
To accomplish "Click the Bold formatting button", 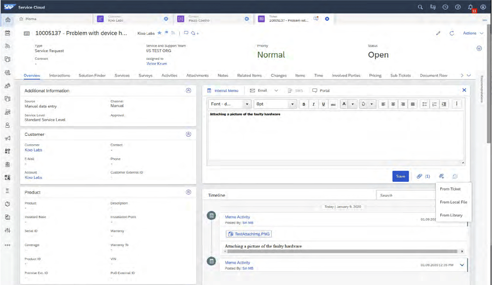I will click(x=304, y=104).
